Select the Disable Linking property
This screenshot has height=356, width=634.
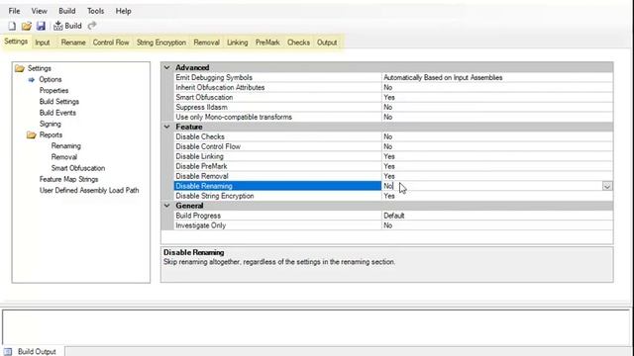click(277, 156)
